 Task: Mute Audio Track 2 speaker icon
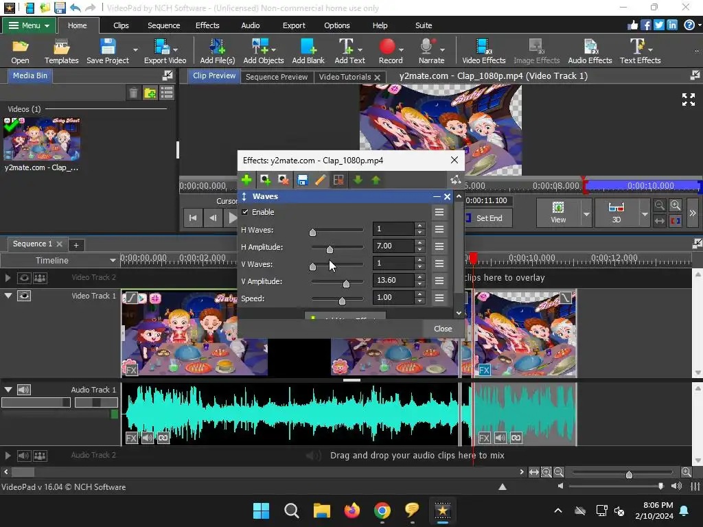pos(24,456)
